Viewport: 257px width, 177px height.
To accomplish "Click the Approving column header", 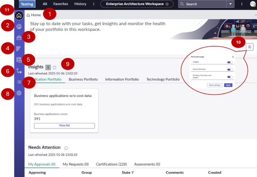I will [37, 173].
